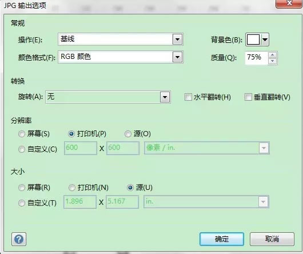Cancel with the 取消 button
The image size is (303, 254).
coord(272,239)
